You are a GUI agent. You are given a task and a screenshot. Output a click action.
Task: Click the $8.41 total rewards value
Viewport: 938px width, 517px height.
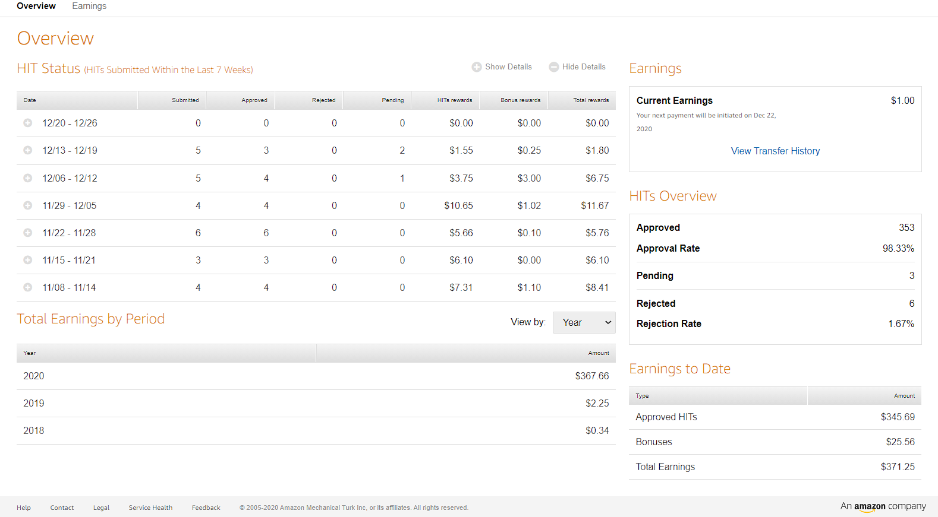(x=597, y=287)
